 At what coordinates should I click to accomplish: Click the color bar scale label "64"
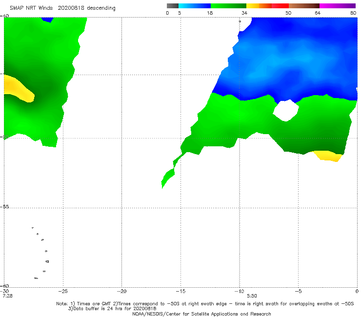[318, 13]
